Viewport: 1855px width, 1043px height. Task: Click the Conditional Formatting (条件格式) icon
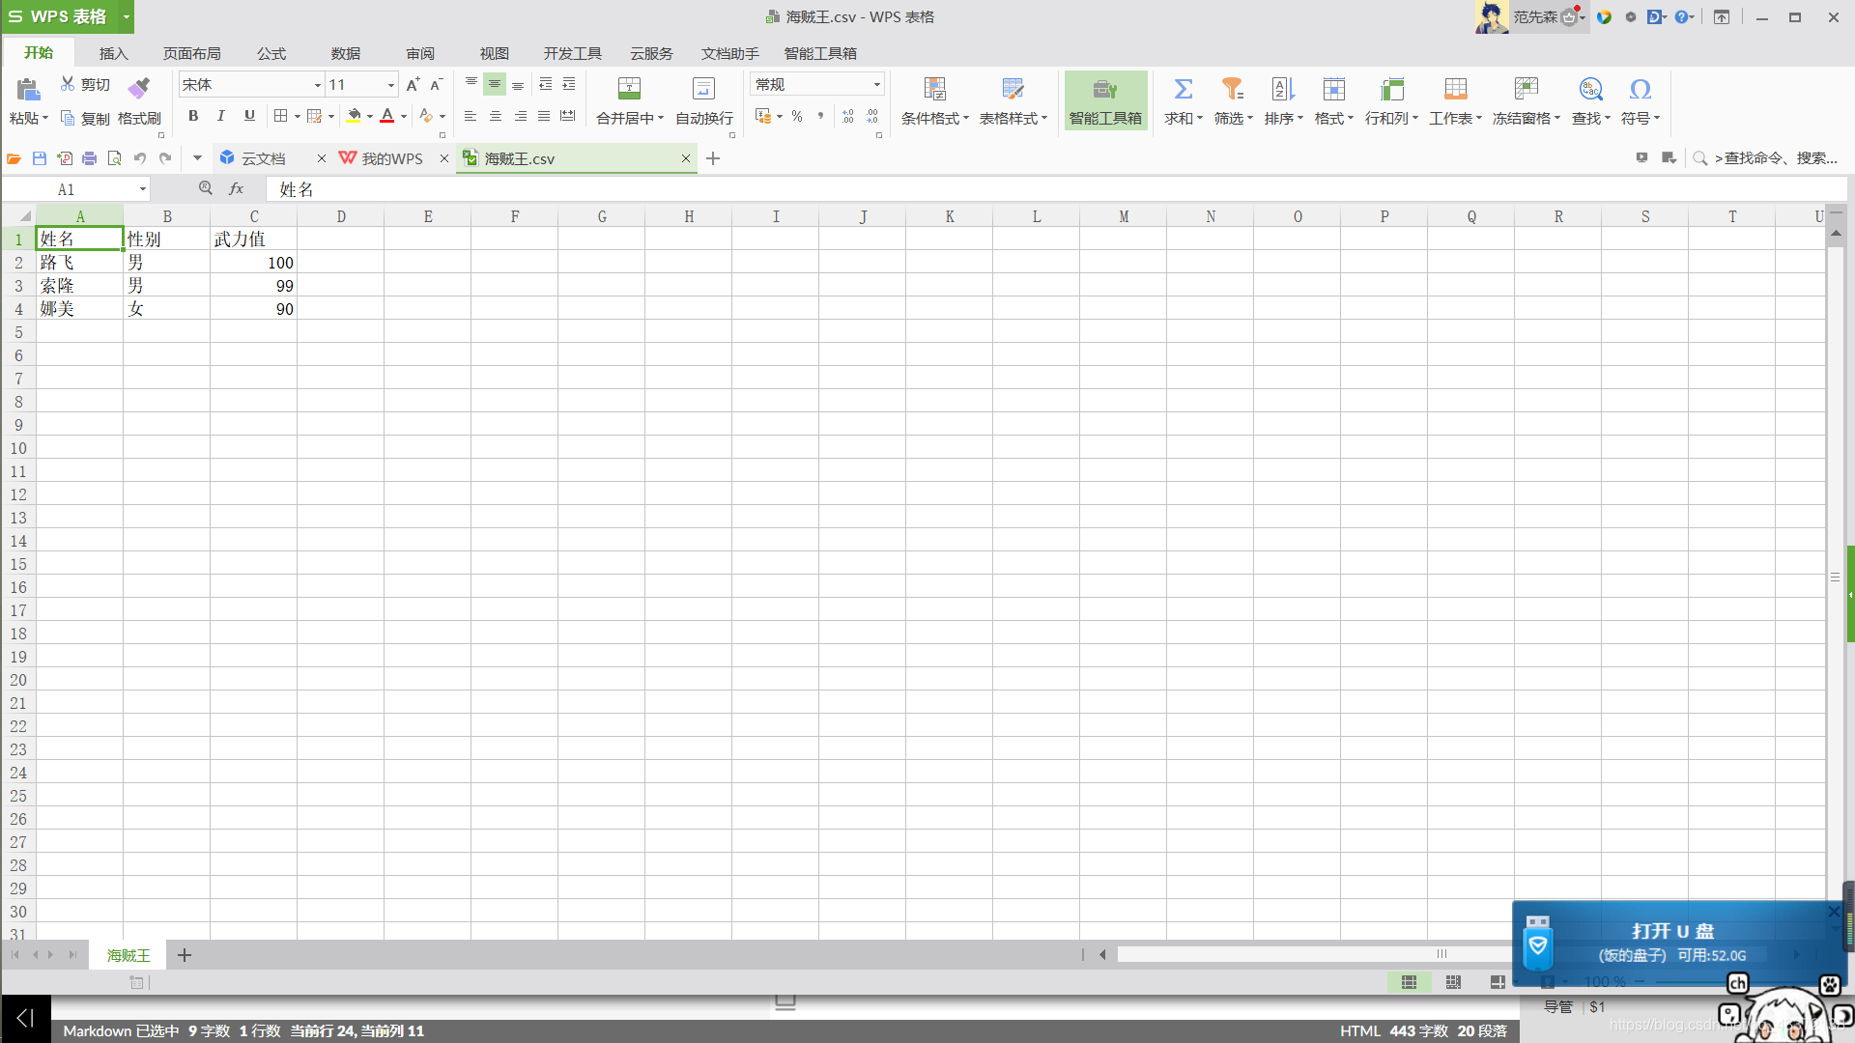pyautogui.click(x=934, y=90)
